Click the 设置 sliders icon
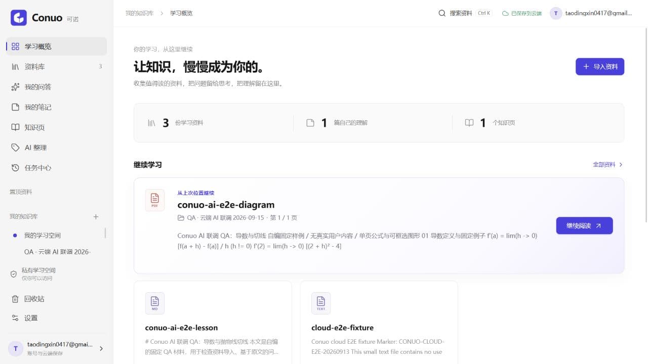The height and width of the screenshot is (364, 648). pyautogui.click(x=15, y=318)
